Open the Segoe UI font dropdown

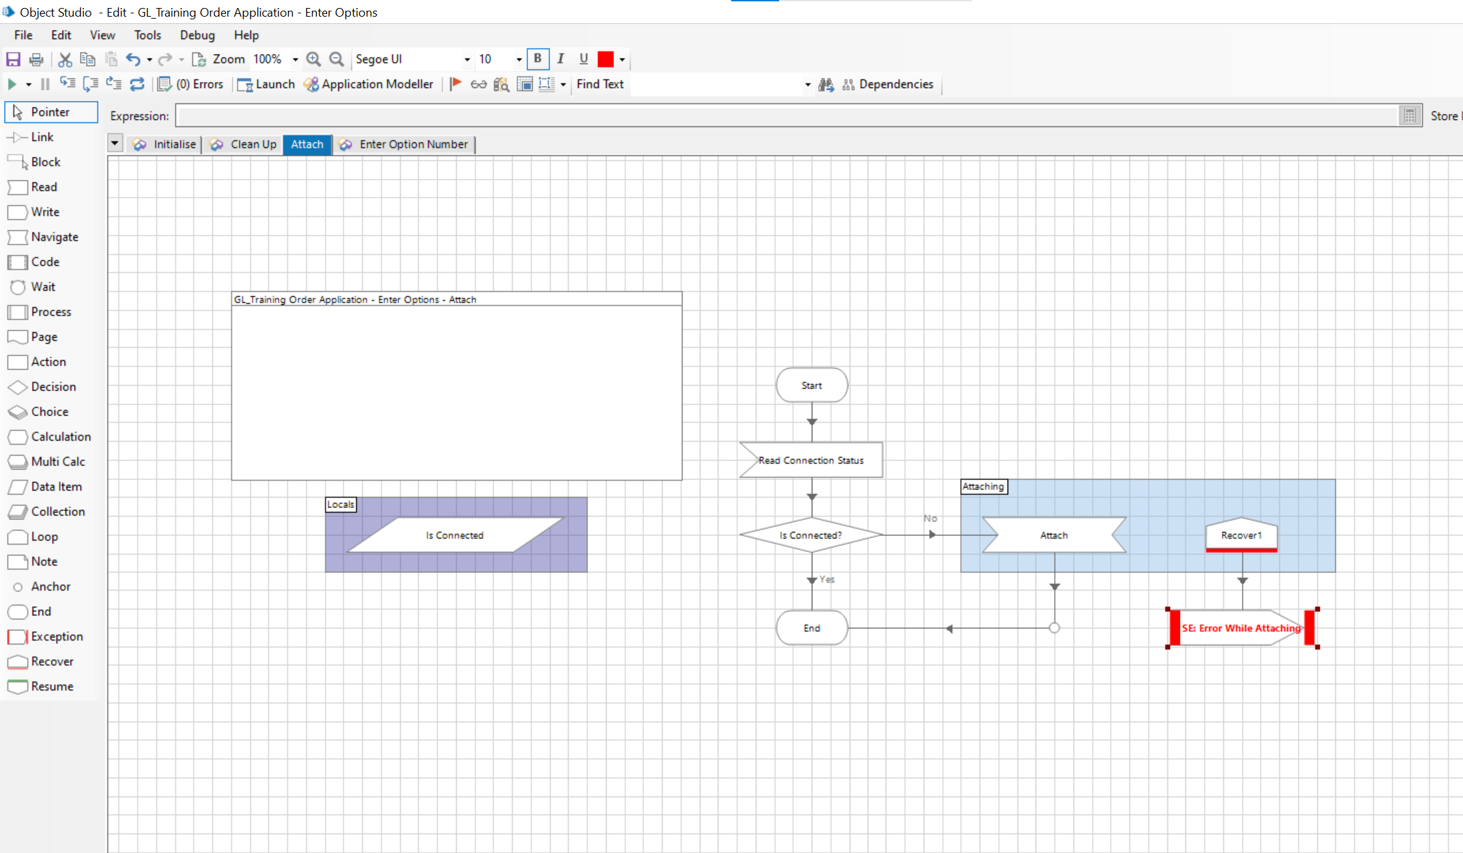(467, 59)
